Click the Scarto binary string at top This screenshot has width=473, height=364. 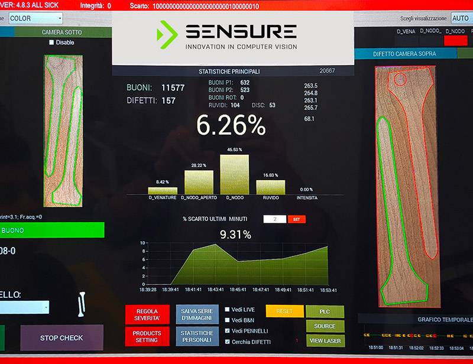click(206, 6)
